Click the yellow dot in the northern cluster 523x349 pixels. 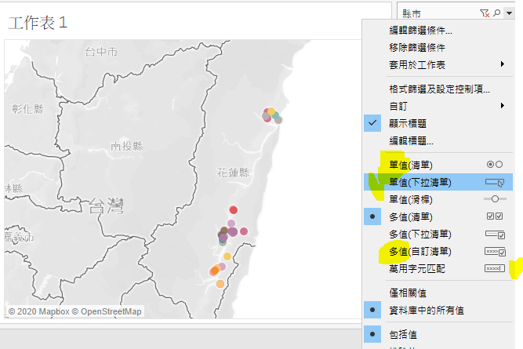(x=271, y=111)
